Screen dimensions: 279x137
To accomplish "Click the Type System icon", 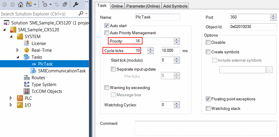I will click(x=27, y=84).
